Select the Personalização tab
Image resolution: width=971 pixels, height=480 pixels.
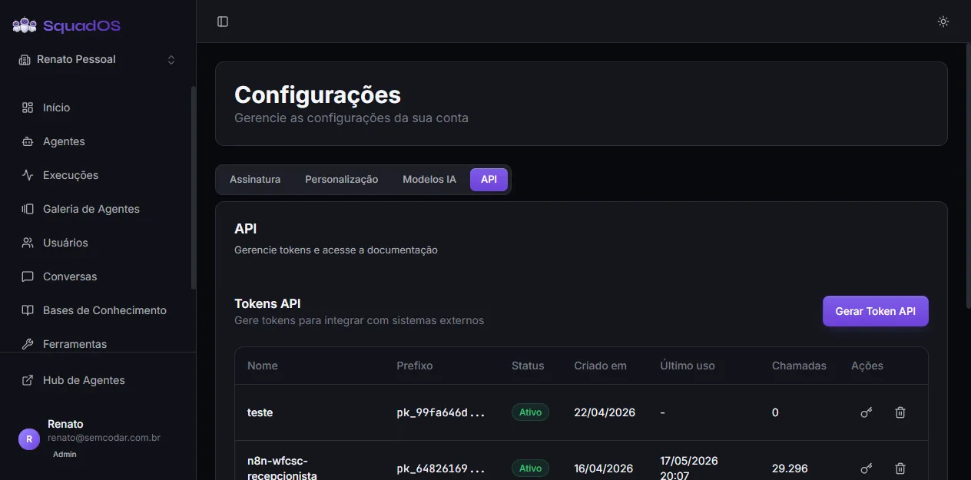pos(342,179)
